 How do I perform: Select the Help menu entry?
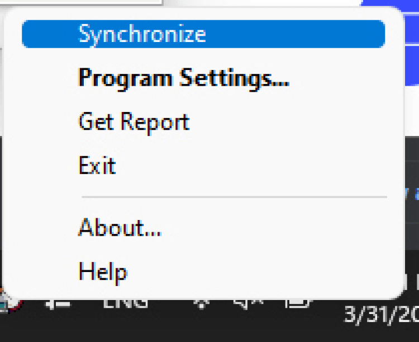(x=103, y=272)
